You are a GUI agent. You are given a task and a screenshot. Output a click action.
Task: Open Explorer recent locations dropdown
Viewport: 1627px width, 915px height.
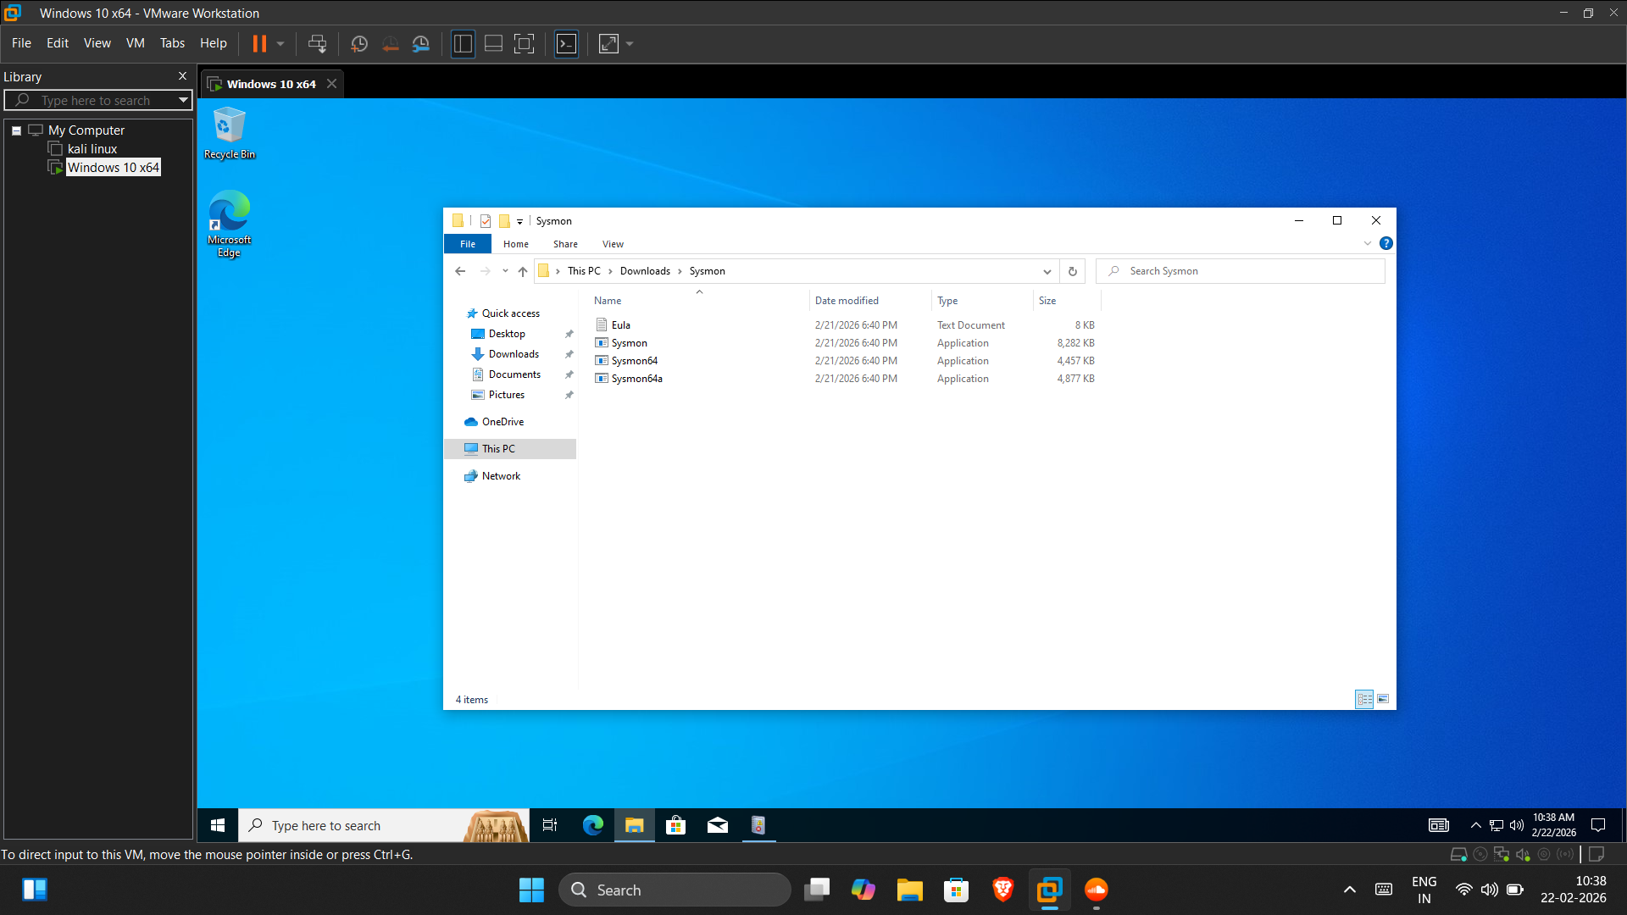pyautogui.click(x=505, y=271)
